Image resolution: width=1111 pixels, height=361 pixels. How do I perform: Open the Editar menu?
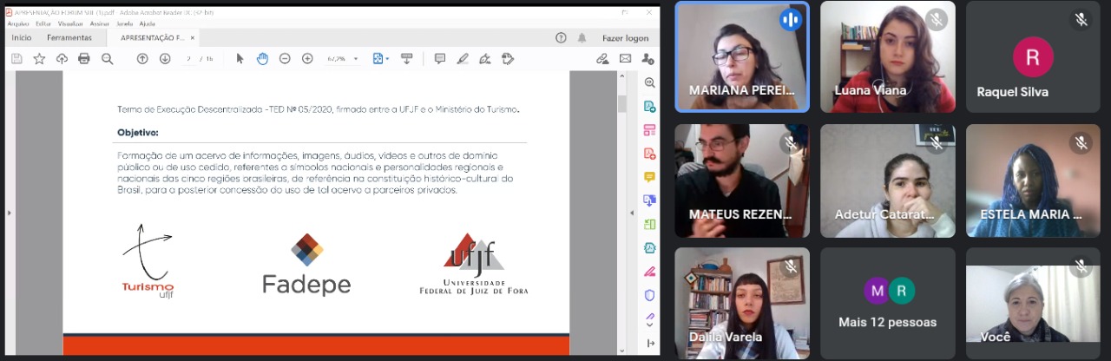(x=43, y=23)
